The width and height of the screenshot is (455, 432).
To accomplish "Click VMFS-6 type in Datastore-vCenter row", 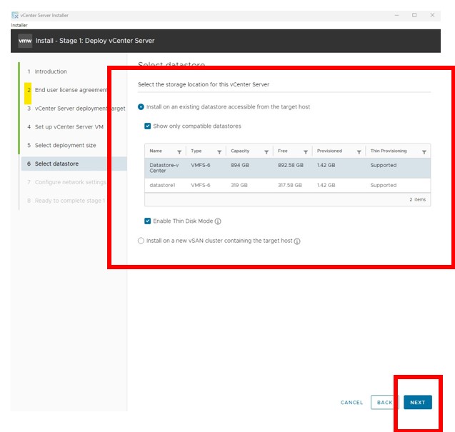I will click(201, 165).
